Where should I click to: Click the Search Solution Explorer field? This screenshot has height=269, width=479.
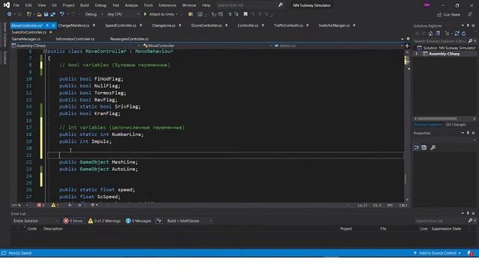[x=440, y=41]
